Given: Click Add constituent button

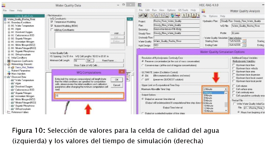Looking at the screenshot, I should click(x=117, y=33).
